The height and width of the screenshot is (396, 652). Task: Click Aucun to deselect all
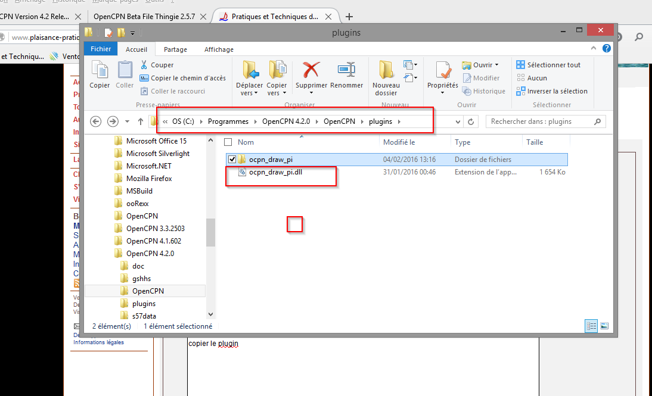[532, 77]
